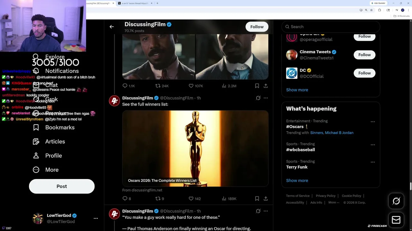The height and width of the screenshot is (231, 412).
Task: Click the page vertical scrollbar thumb
Action: (410, 186)
